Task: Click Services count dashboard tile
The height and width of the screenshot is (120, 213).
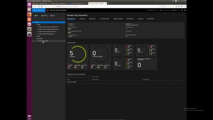Action: coord(123,50)
